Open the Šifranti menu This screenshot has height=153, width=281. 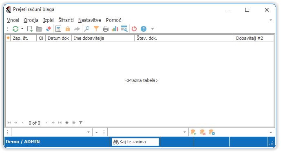tap(66, 20)
